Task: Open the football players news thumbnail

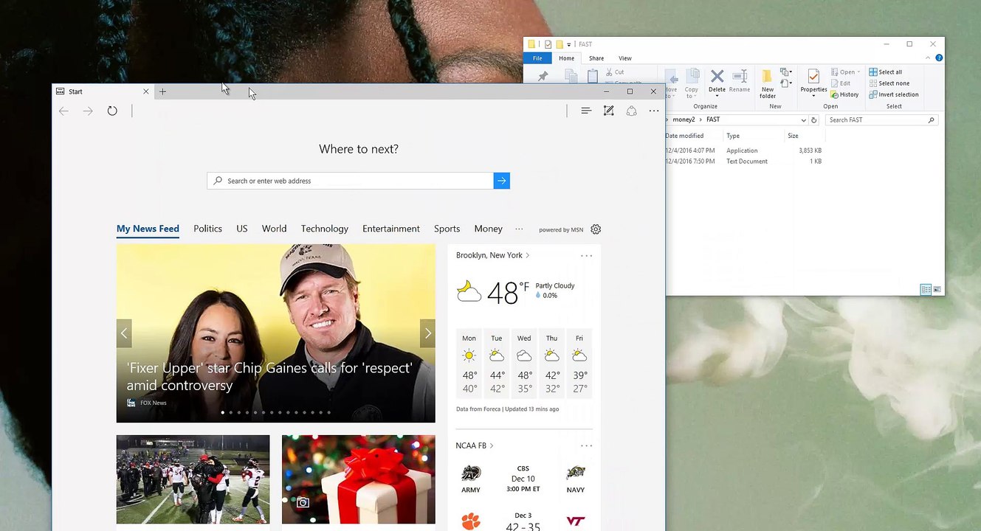Action: pyautogui.click(x=193, y=479)
